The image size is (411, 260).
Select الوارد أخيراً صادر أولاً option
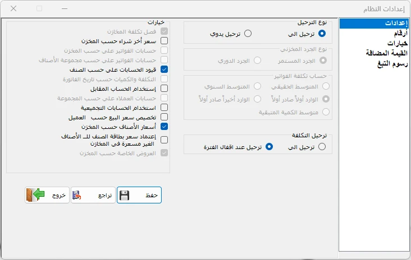coord(257,99)
